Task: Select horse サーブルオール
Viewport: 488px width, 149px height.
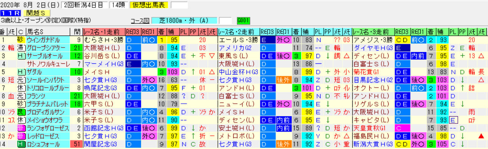Action: 48,55
